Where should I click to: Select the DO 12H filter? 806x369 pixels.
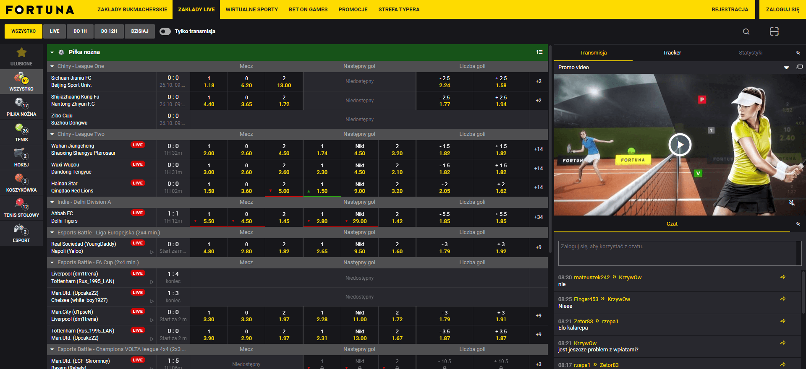coord(109,31)
